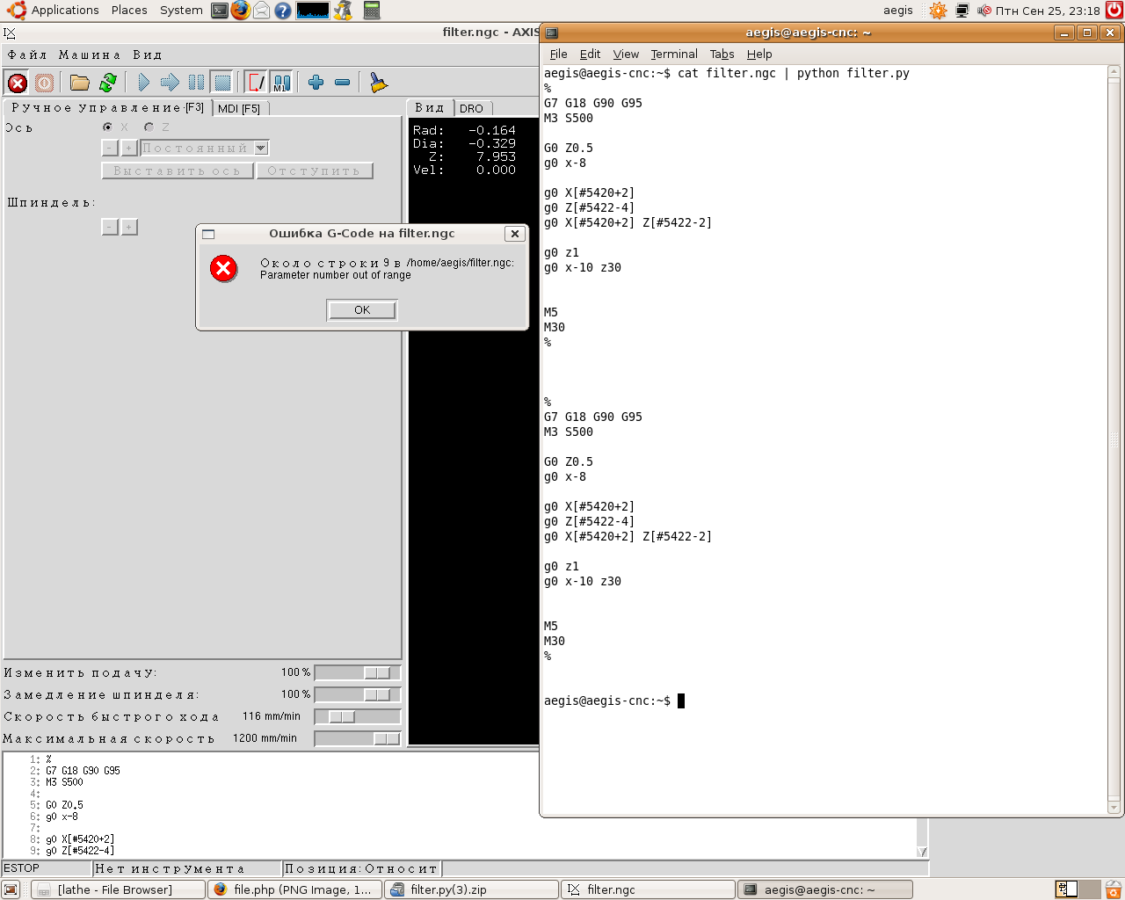The width and height of the screenshot is (1125, 900).
Task: Open the Файл menu in AXIS
Action: (x=27, y=54)
